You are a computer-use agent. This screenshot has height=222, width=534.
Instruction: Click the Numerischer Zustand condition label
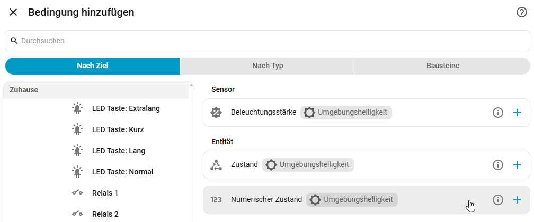266,200
